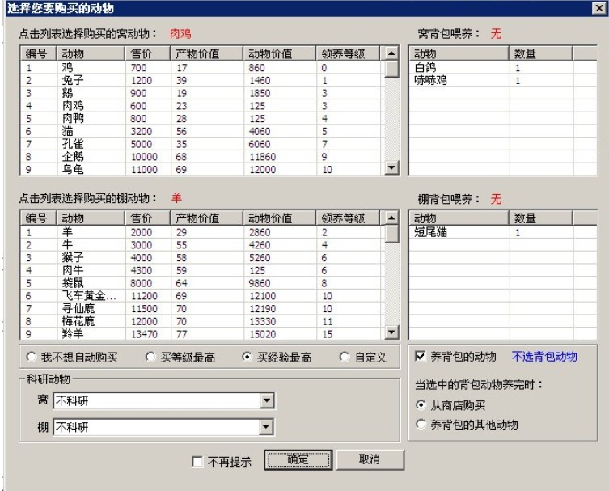Image resolution: width=609 pixels, height=491 pixels.
Task: Sort 棚动物 list by 动物价值 header
Action: pyautogui.click(x=280, y=218)
